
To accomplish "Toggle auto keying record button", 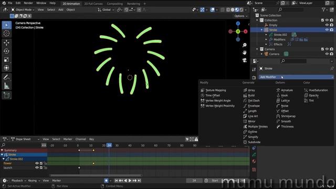I will coord(106,181).
